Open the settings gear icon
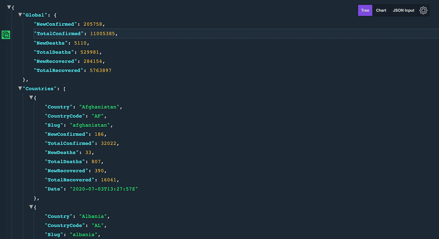The image size is (439, 239). pyautogui.click(x=423, y=10)
